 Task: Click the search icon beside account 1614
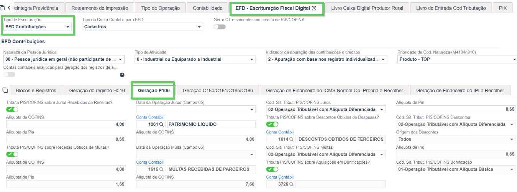(291, 139)
